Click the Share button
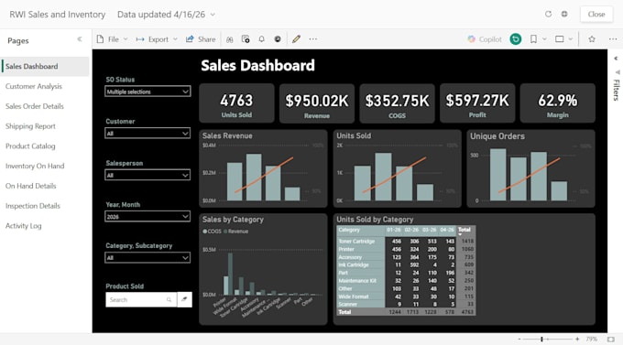Screen dimensions: 623x345 coord(201,39)
